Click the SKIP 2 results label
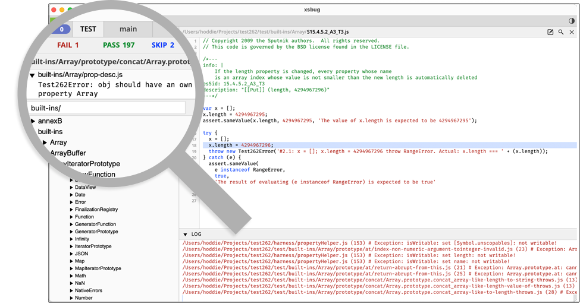The image size is (583, 307). coord(163,45)
